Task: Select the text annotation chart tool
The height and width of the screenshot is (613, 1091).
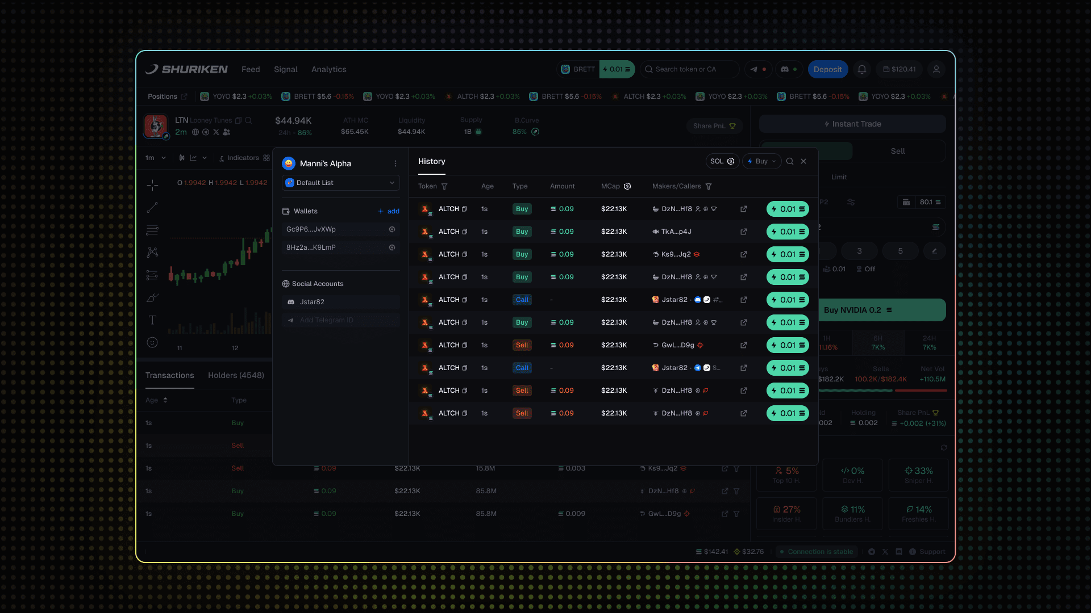Action: click(x=152, y=320)
